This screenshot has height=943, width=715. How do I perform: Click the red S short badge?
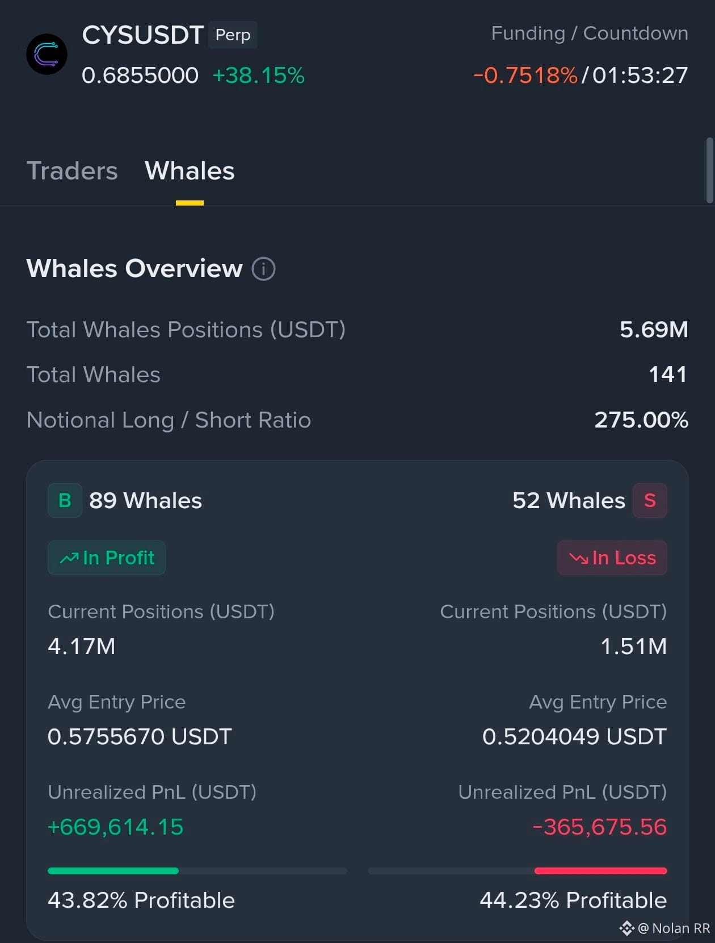coord(650,500)
